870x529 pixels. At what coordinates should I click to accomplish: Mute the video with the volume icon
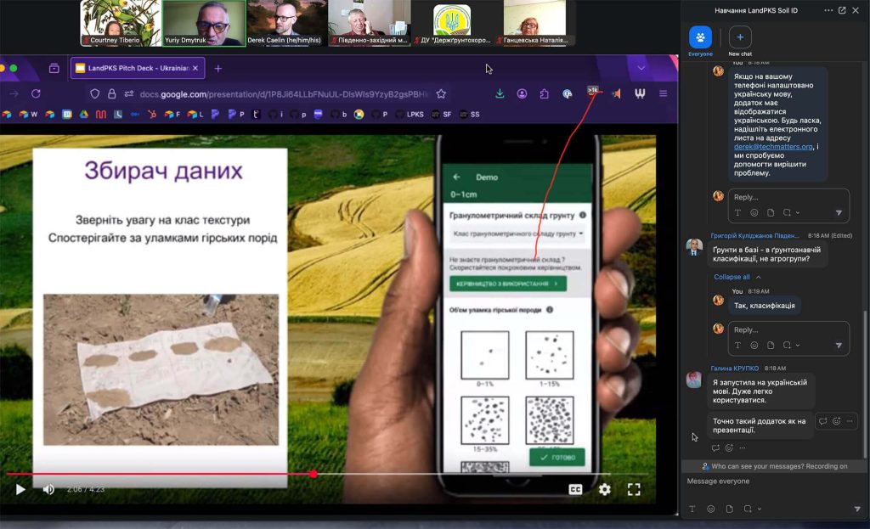pyautogui.click(x=47, y=489)
